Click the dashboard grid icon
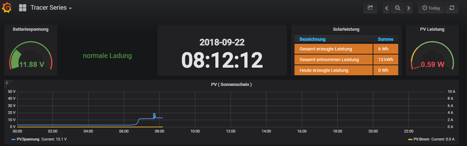Image resolution: width=467 pixels, height=146 pixels. click(23, 8)
